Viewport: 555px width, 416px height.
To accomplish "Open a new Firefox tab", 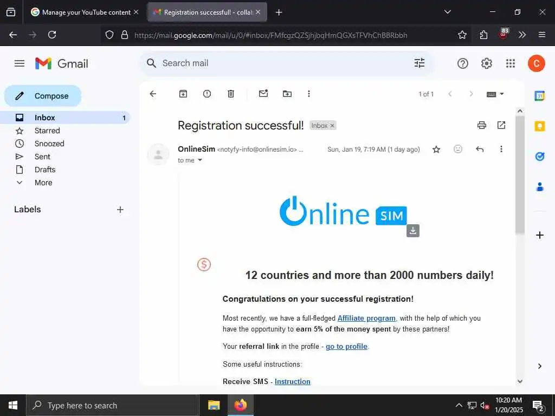I will pos(279,12).
